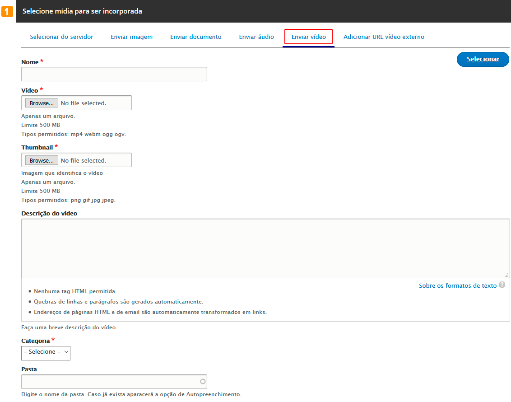Screen dimensions: 511x402
Task: Click 'Tipos permitidos: mp4 webm ogg ogv.' text
Action: (74, 134)
